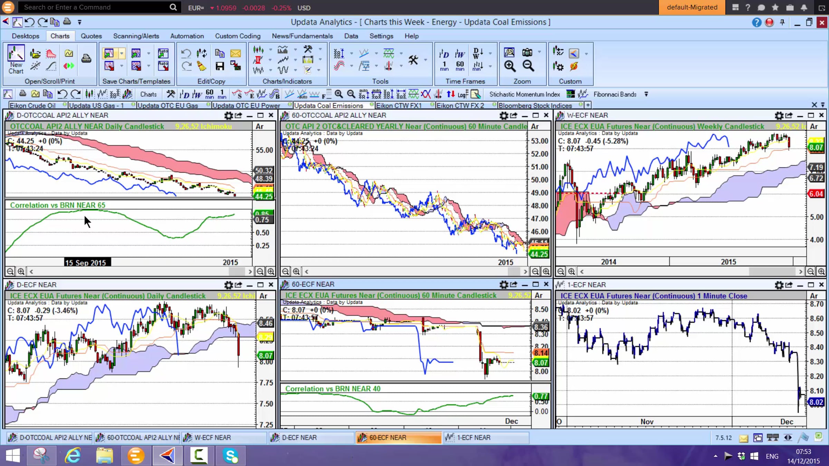Click the notepad with pen toolbar icon
The width and height of the screenshot is (829, 466).
pos(476,94)
